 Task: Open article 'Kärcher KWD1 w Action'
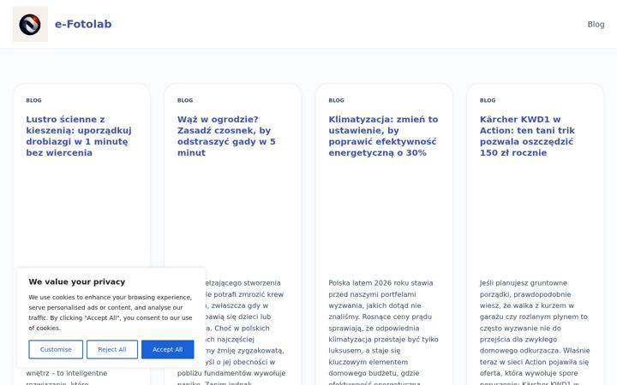pos(527,136)
